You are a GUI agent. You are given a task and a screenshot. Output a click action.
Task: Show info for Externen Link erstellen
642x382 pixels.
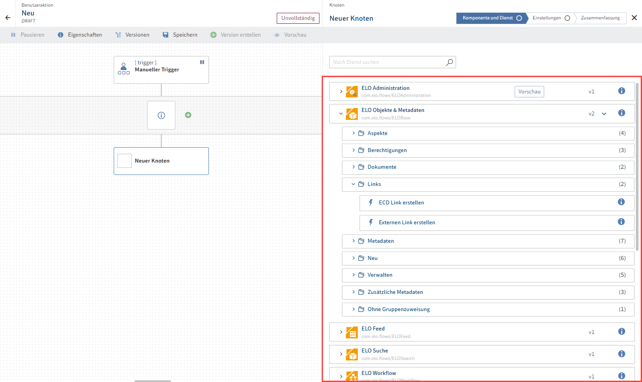click(621, 222)
